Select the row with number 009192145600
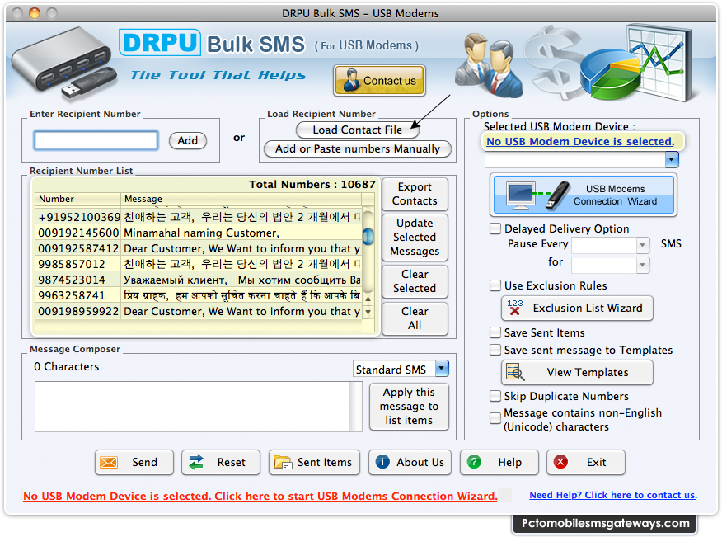The height and width of the screenshot is (537, 722). click(x=199, y=233)
